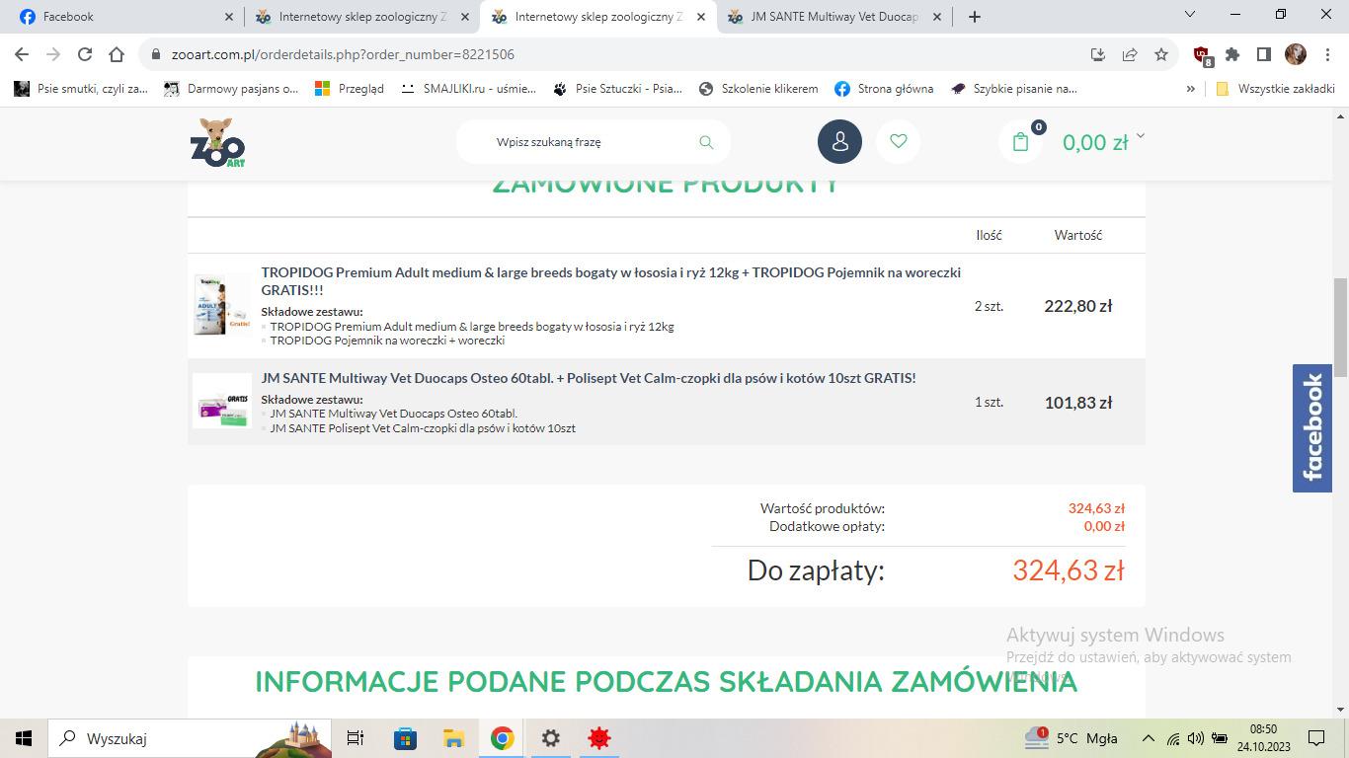Open the user account icon
Image resolution: width=1349 pixels, height=758 pixels.
[839, 142]
